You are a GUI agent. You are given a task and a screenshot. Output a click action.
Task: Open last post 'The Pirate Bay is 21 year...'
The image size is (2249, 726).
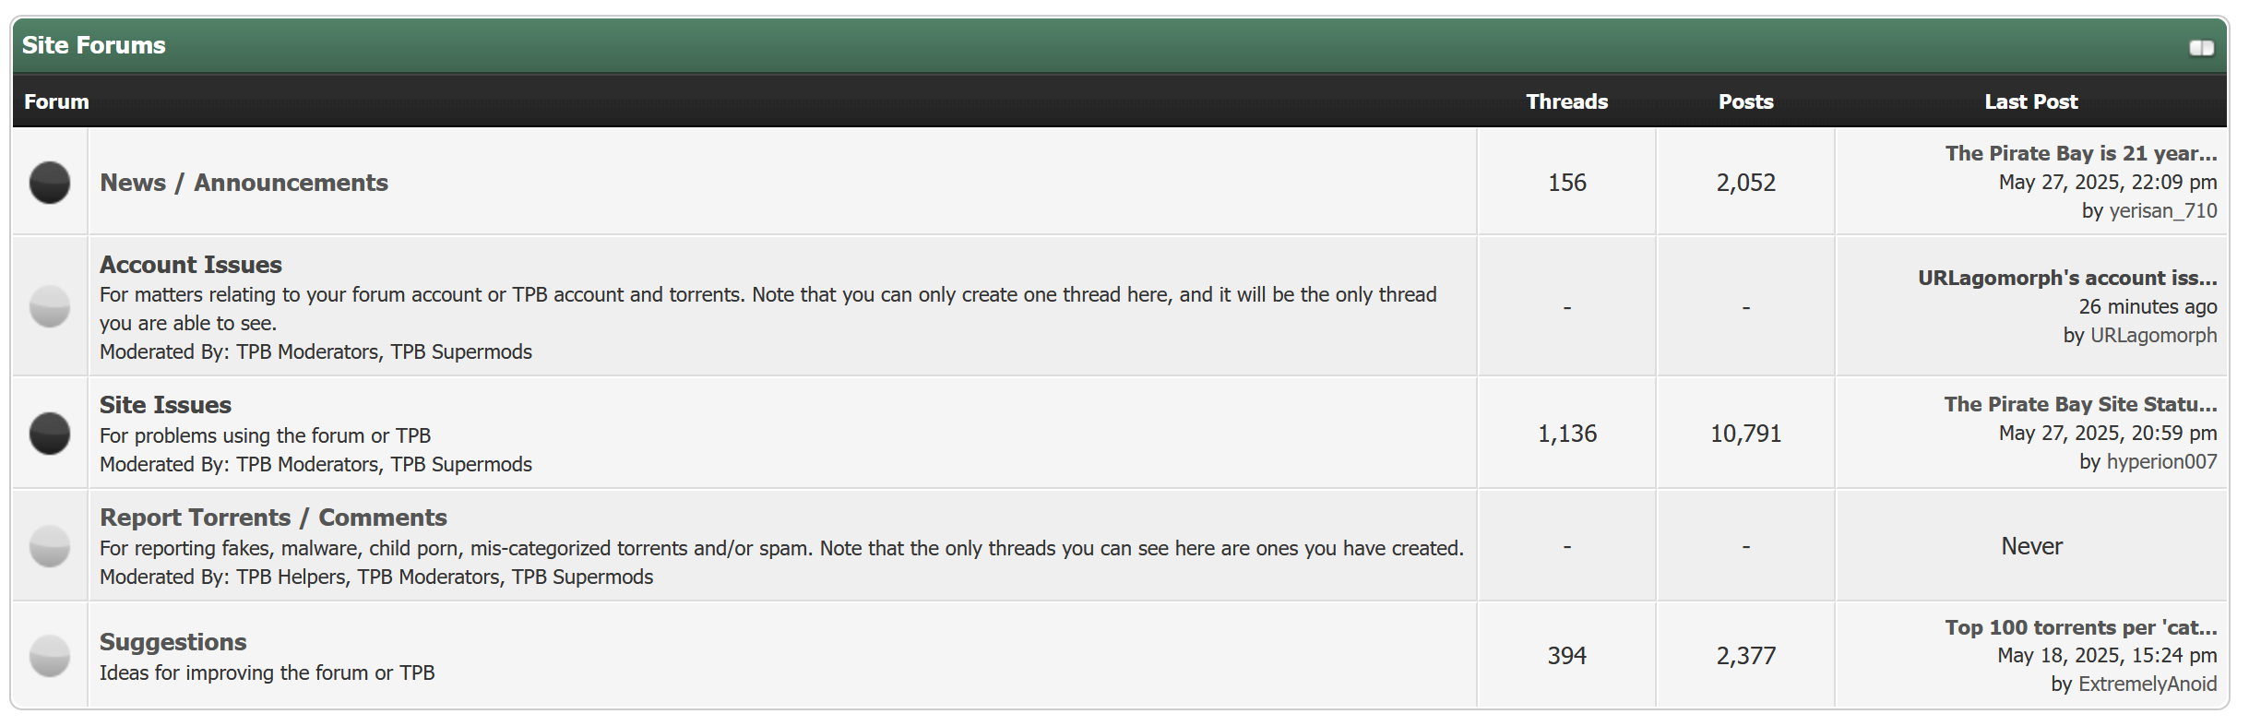(2080, 153)
